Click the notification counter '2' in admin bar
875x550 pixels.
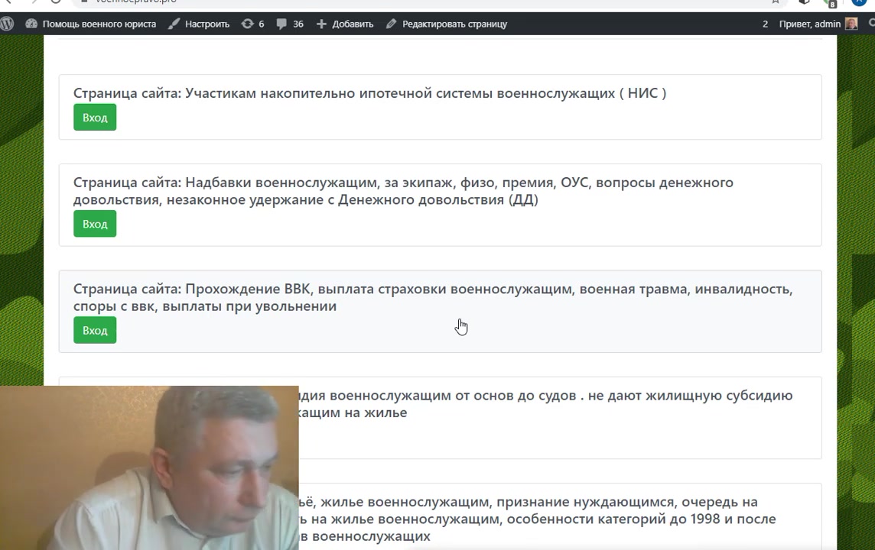pos(765,24)
